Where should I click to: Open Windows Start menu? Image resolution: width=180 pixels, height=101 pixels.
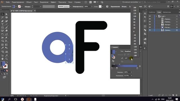pyautogui.click(x=3, y=99)
